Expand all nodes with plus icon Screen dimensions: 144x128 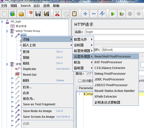pyautogui.click(x=85, y=14)
